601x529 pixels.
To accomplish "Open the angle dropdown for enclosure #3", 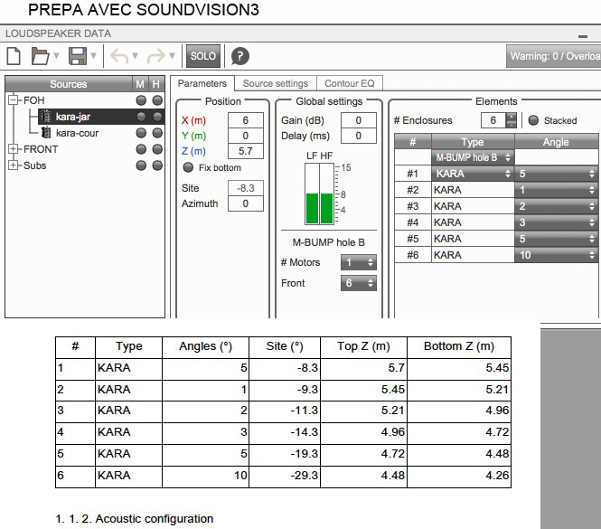I will [556, 206].
